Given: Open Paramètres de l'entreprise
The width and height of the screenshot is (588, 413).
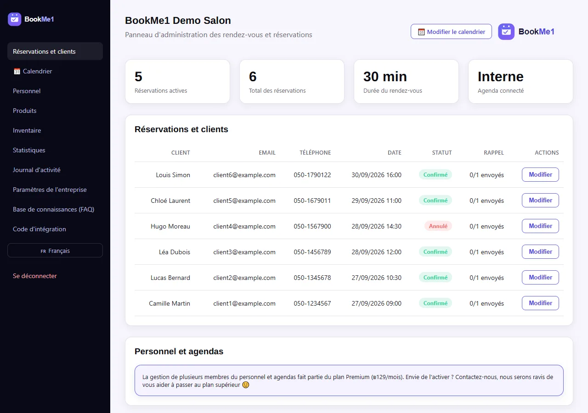Looking at the screenshot, I should [x=55, y=190].
